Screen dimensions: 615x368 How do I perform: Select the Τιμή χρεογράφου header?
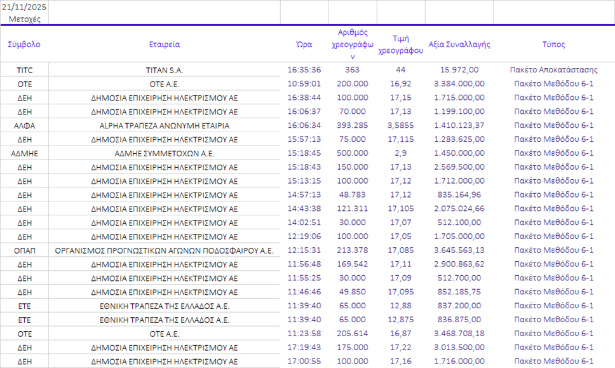[400, 45]
